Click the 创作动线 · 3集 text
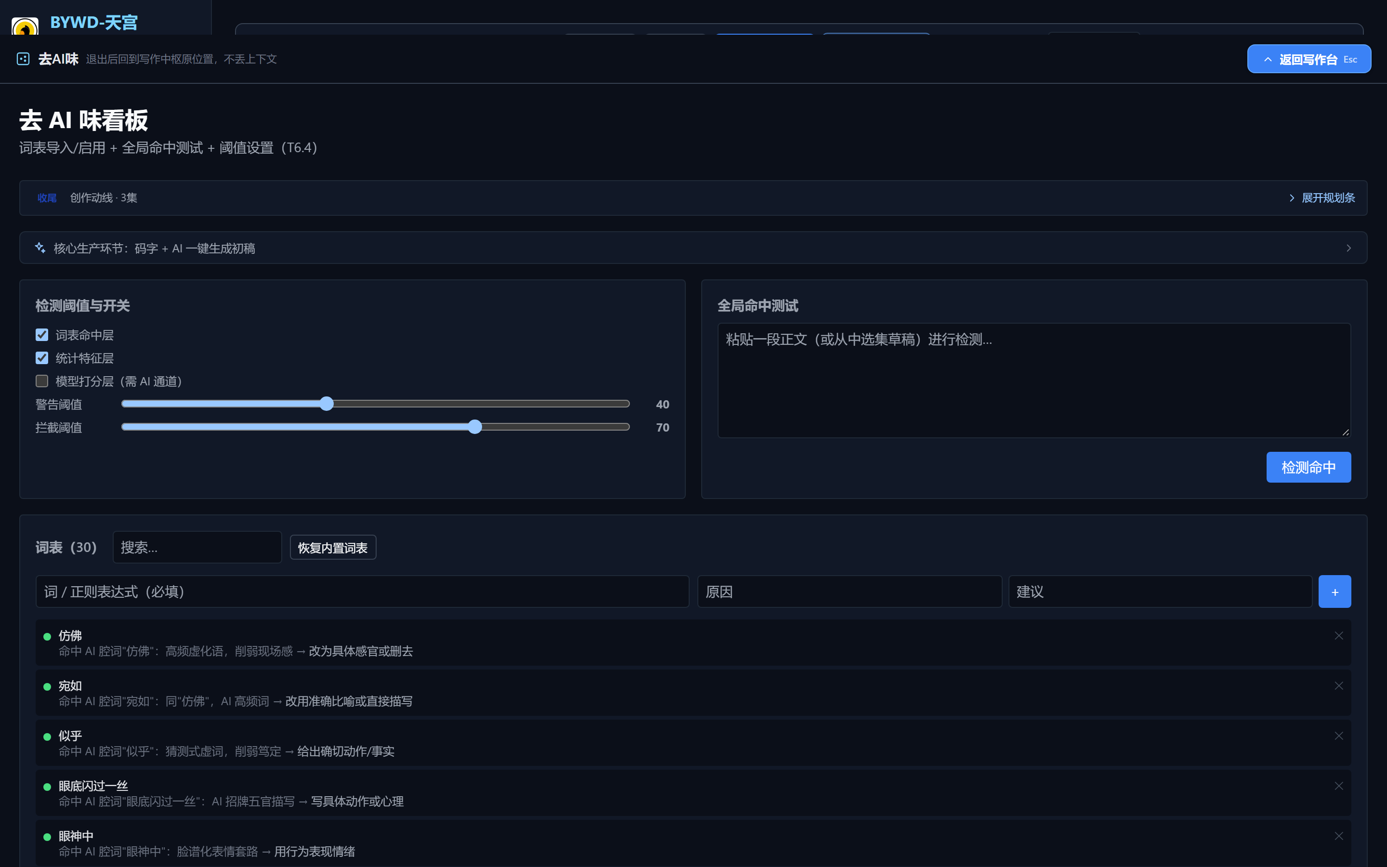 pyautogui.click(x=104, y=198)
